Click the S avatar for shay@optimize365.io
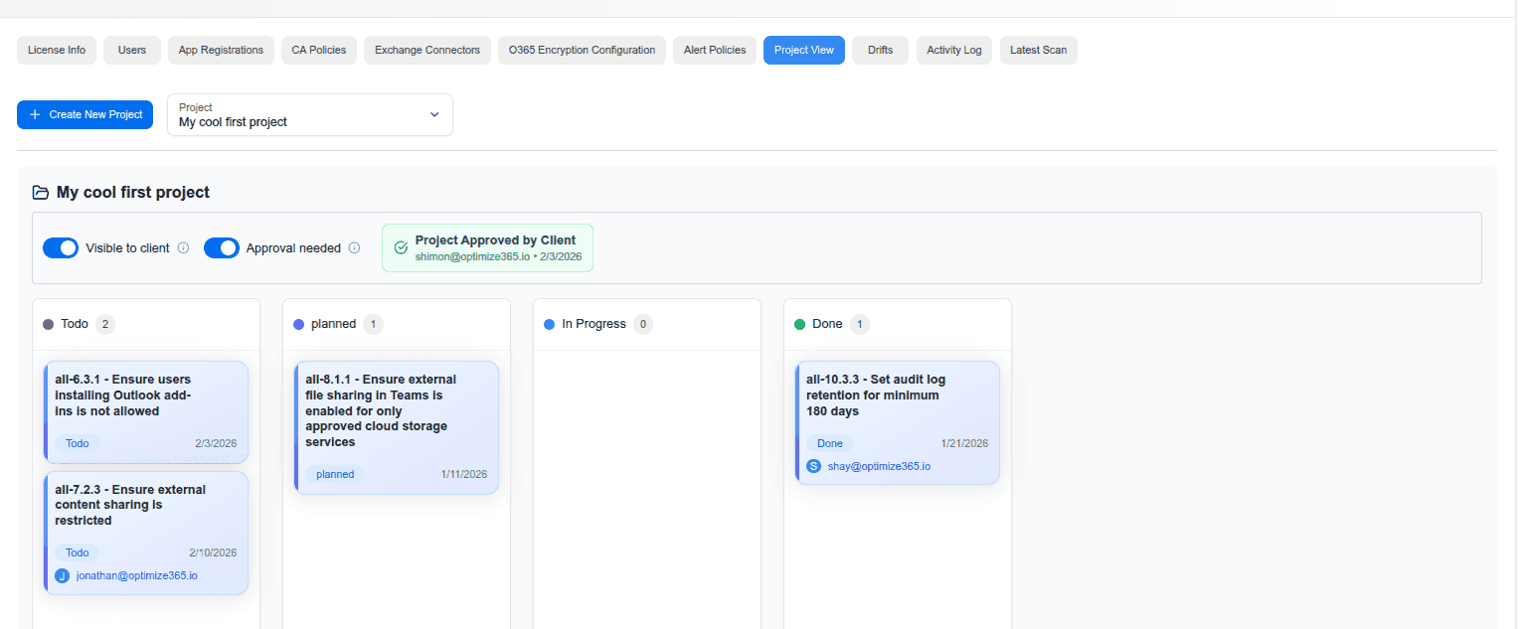 click(814, 466)
